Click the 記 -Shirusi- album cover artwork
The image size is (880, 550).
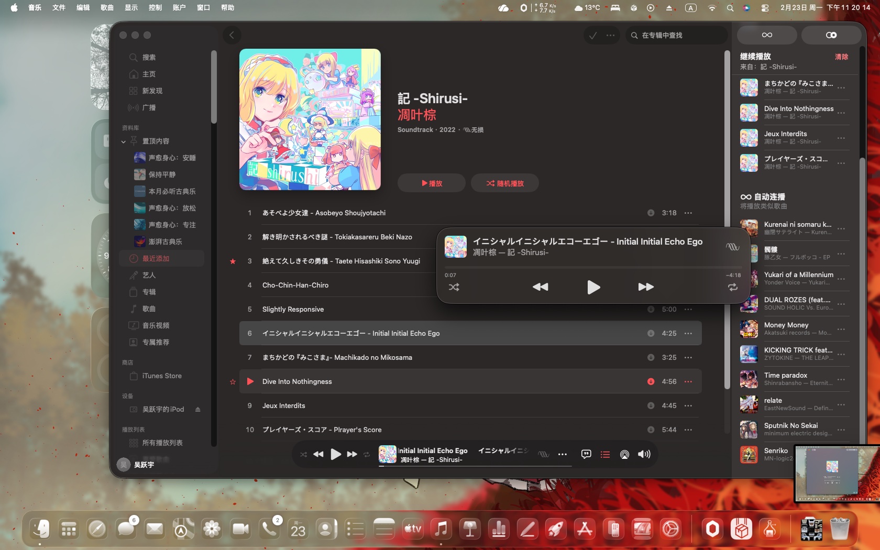coord(310,119)
